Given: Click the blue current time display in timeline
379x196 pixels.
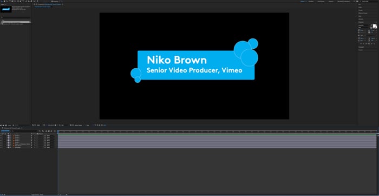Looking at the screenshot, I should coord(5,130).
